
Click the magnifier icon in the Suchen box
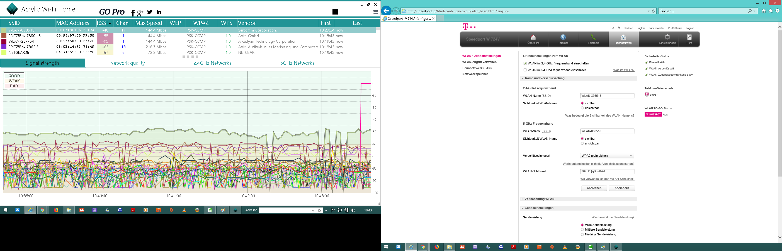pos(750,11)
